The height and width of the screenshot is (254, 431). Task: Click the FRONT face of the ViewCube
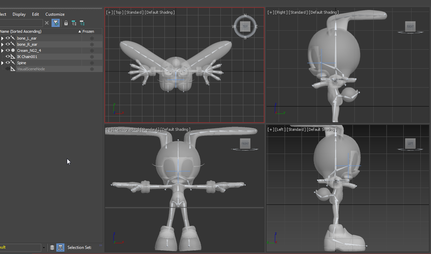click(x=245, y=144)
